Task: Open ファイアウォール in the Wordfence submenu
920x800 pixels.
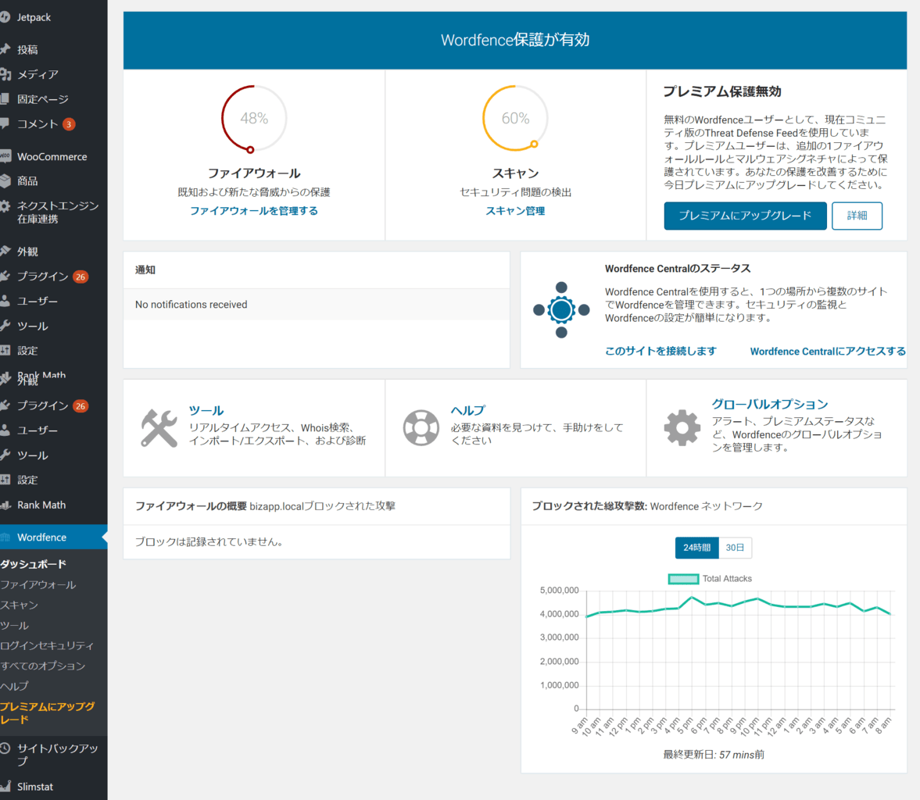Action: pos(38,584)
